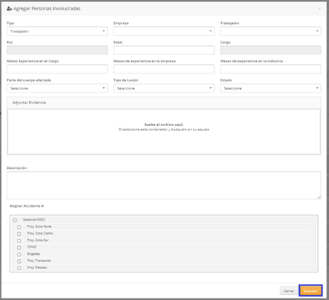The width and height of the screenshot is (329, 300).
Task: Click the Edad input field
Action: 164,50
